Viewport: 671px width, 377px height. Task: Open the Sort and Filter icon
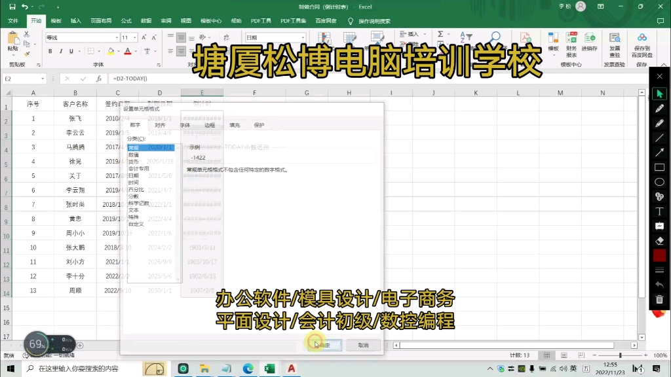467,36
